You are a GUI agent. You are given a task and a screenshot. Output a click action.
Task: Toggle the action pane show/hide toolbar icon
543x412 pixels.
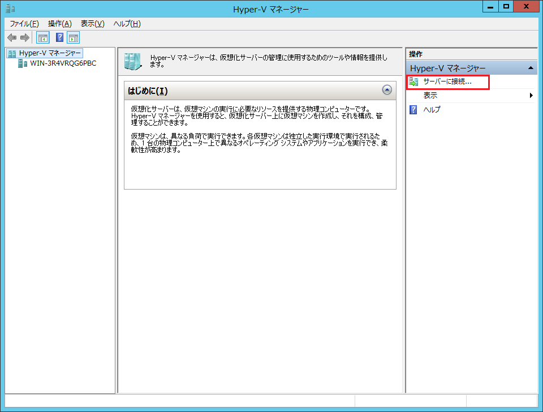[x=73, y=38]
